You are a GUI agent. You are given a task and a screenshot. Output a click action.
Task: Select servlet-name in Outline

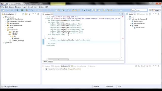coord(140,28)
